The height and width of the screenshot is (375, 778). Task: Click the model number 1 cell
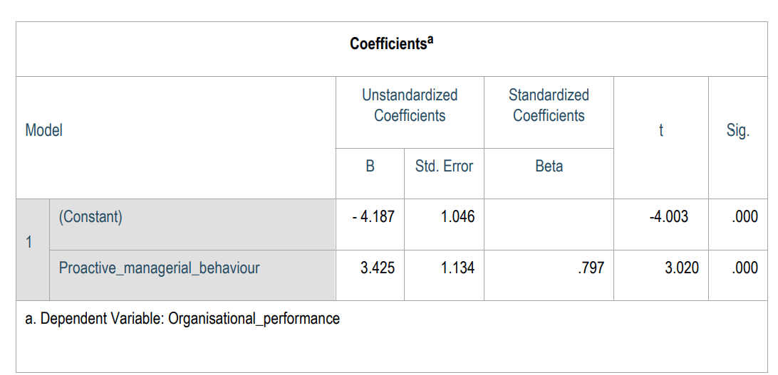(x=28, y=243)
